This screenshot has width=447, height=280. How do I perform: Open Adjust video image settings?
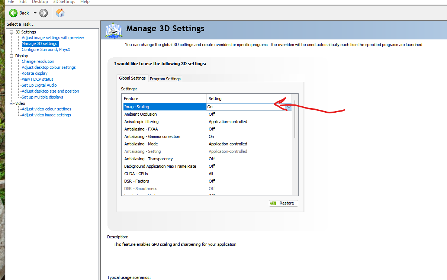(46, 115)
